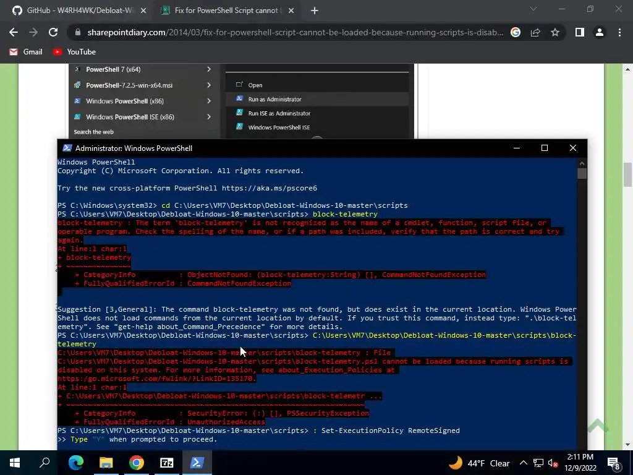Launch Microsoft Edge from taskbar

pyautogui.click(x=75, y=463)
